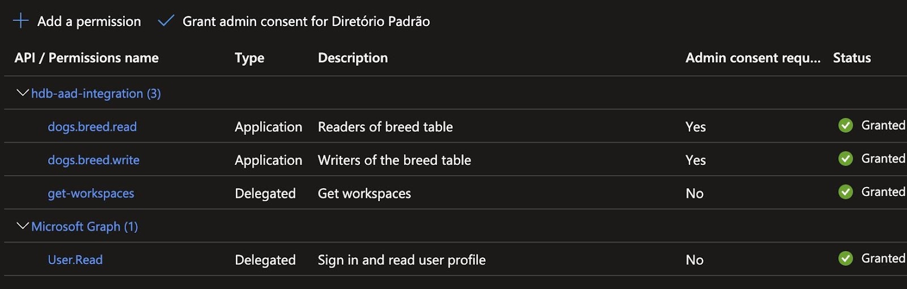Click Add a permission button
Screen dimensions: 907x289
[89, 22]
